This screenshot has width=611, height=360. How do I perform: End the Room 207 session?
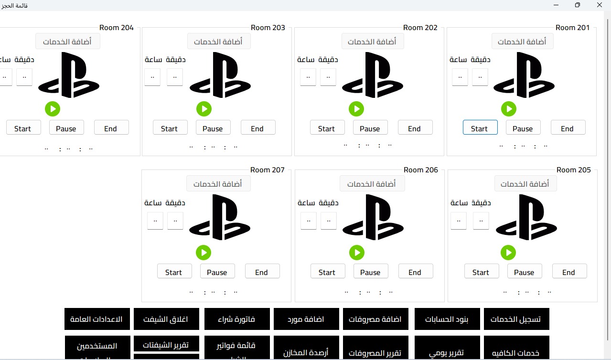click(x=262, y=272)
